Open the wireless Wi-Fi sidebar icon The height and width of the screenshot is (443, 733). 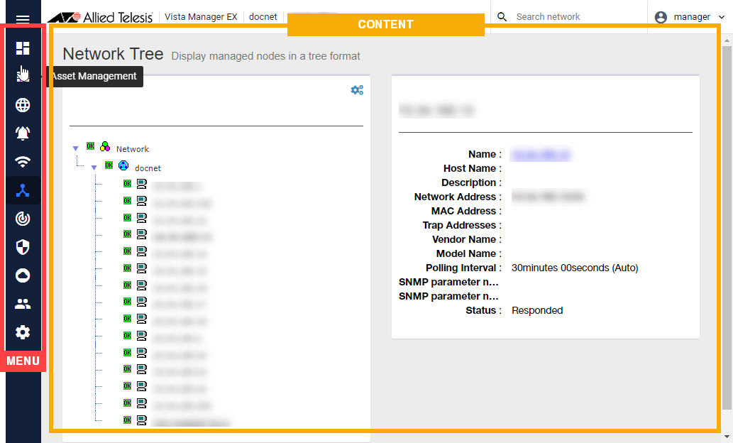pos(23,162)
